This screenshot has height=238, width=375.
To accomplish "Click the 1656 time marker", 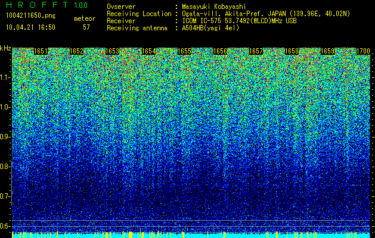I will pos(220,51).
